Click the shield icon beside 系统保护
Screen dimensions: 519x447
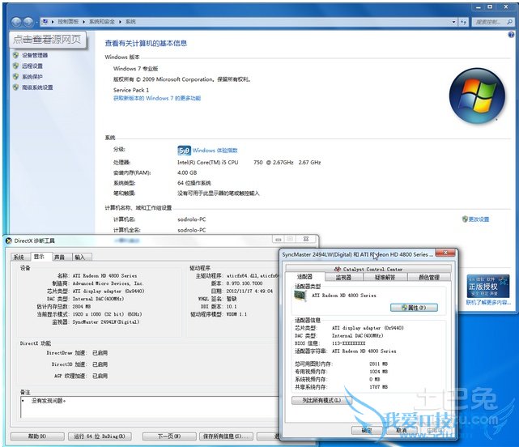15,76
